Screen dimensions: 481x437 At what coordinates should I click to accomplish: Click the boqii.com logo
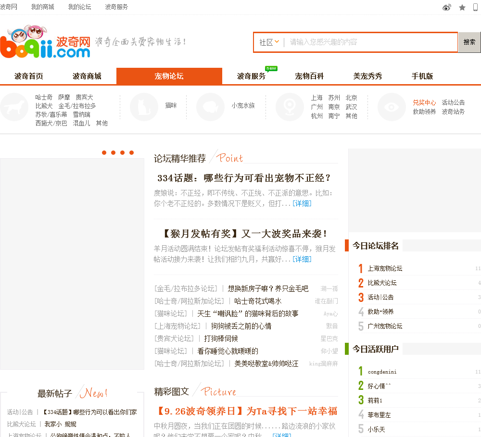tap(45, 42)
